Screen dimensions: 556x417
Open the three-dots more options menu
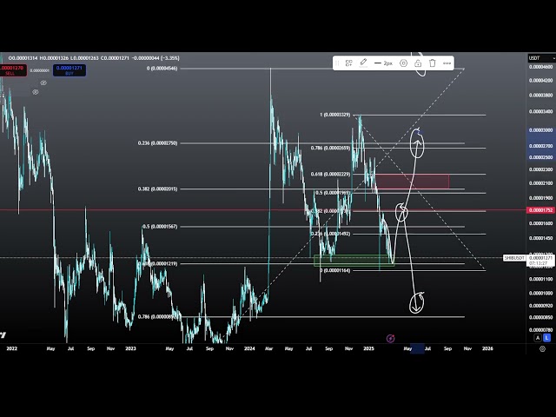click(447, 63)
